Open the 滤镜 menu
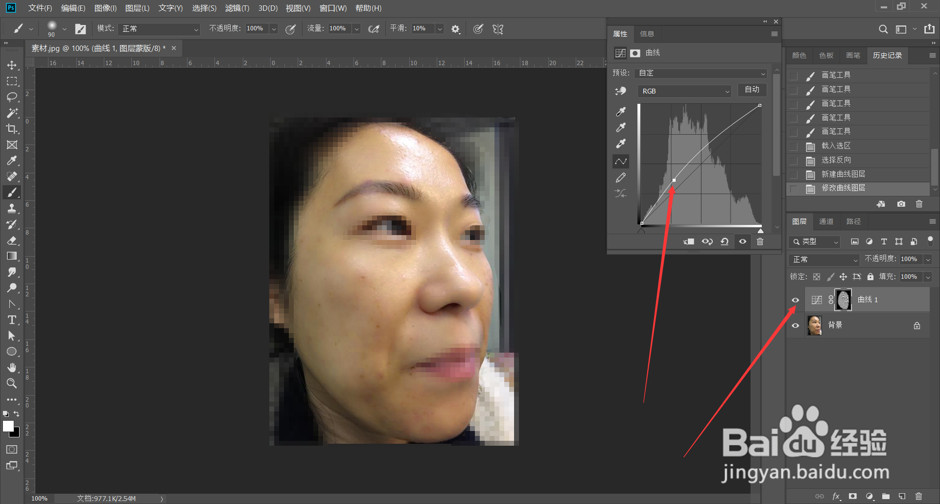 (x=237, y=8)
